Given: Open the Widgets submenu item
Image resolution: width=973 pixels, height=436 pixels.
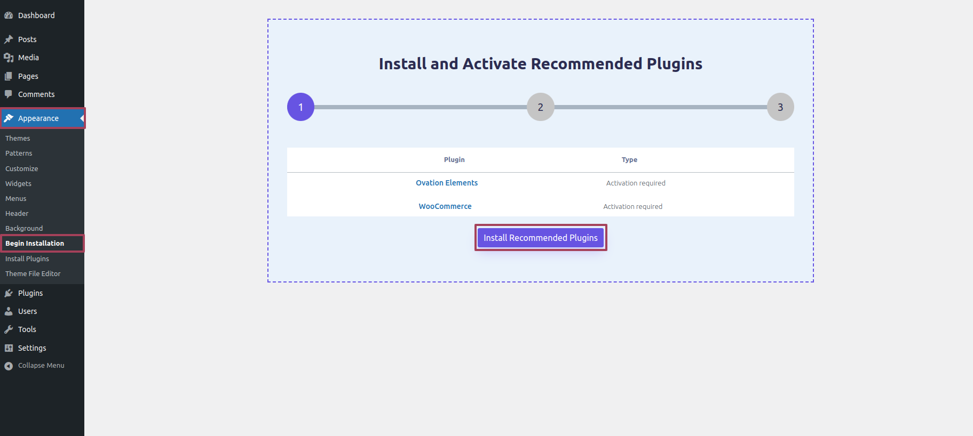Looking at the screenshot, I should [18, 183].
